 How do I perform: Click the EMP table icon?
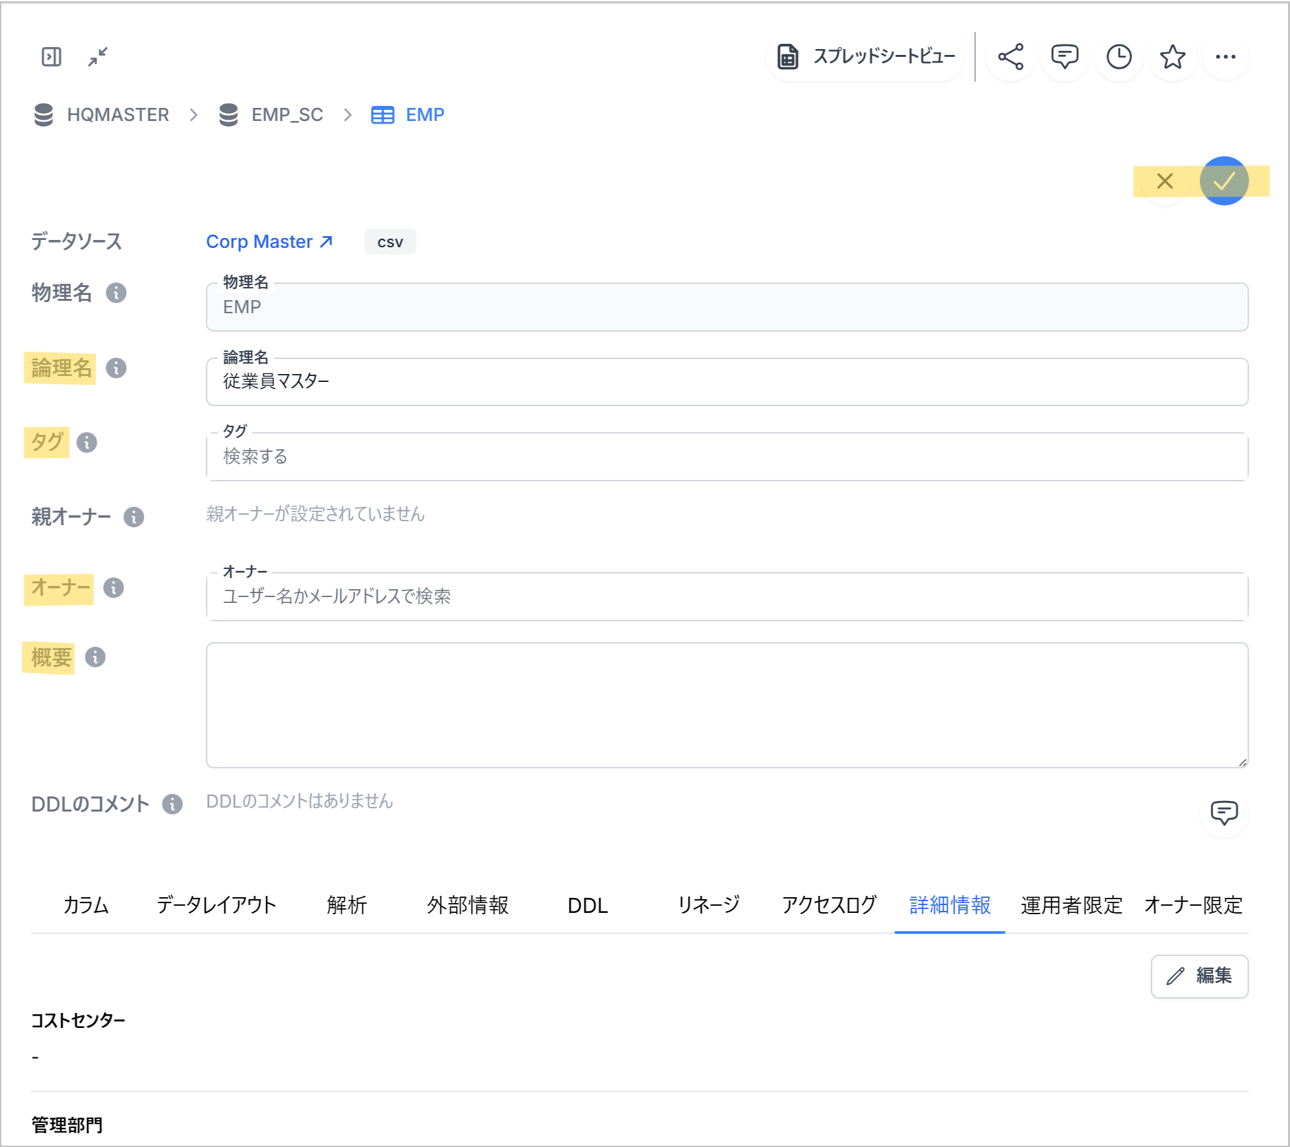pos(382,115)
